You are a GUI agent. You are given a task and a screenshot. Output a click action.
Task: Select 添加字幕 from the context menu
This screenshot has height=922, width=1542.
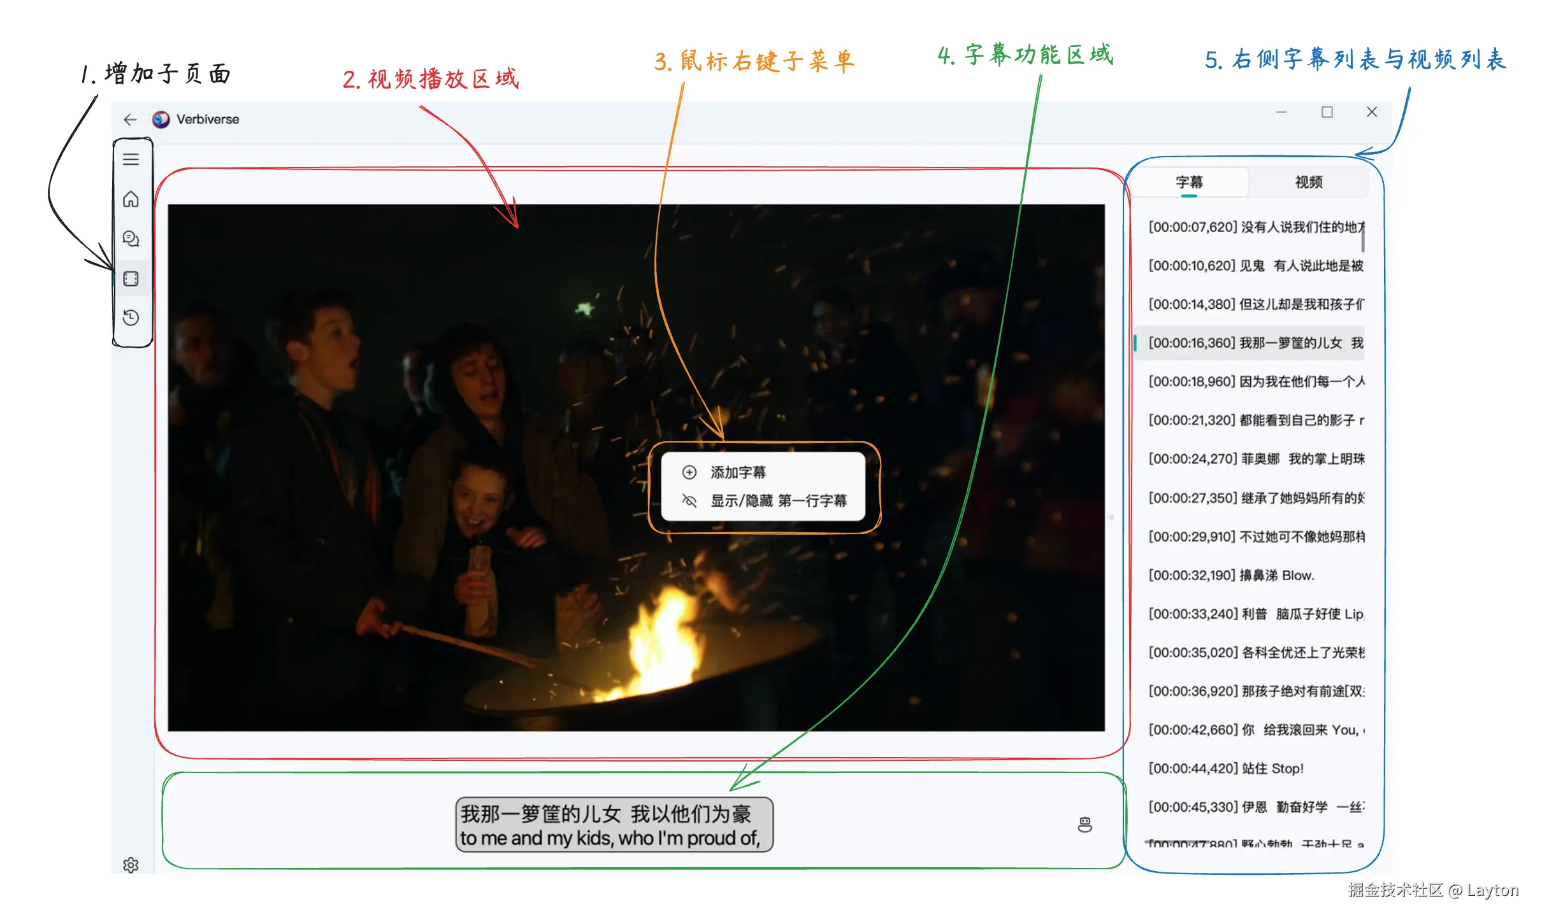(739, 472)
